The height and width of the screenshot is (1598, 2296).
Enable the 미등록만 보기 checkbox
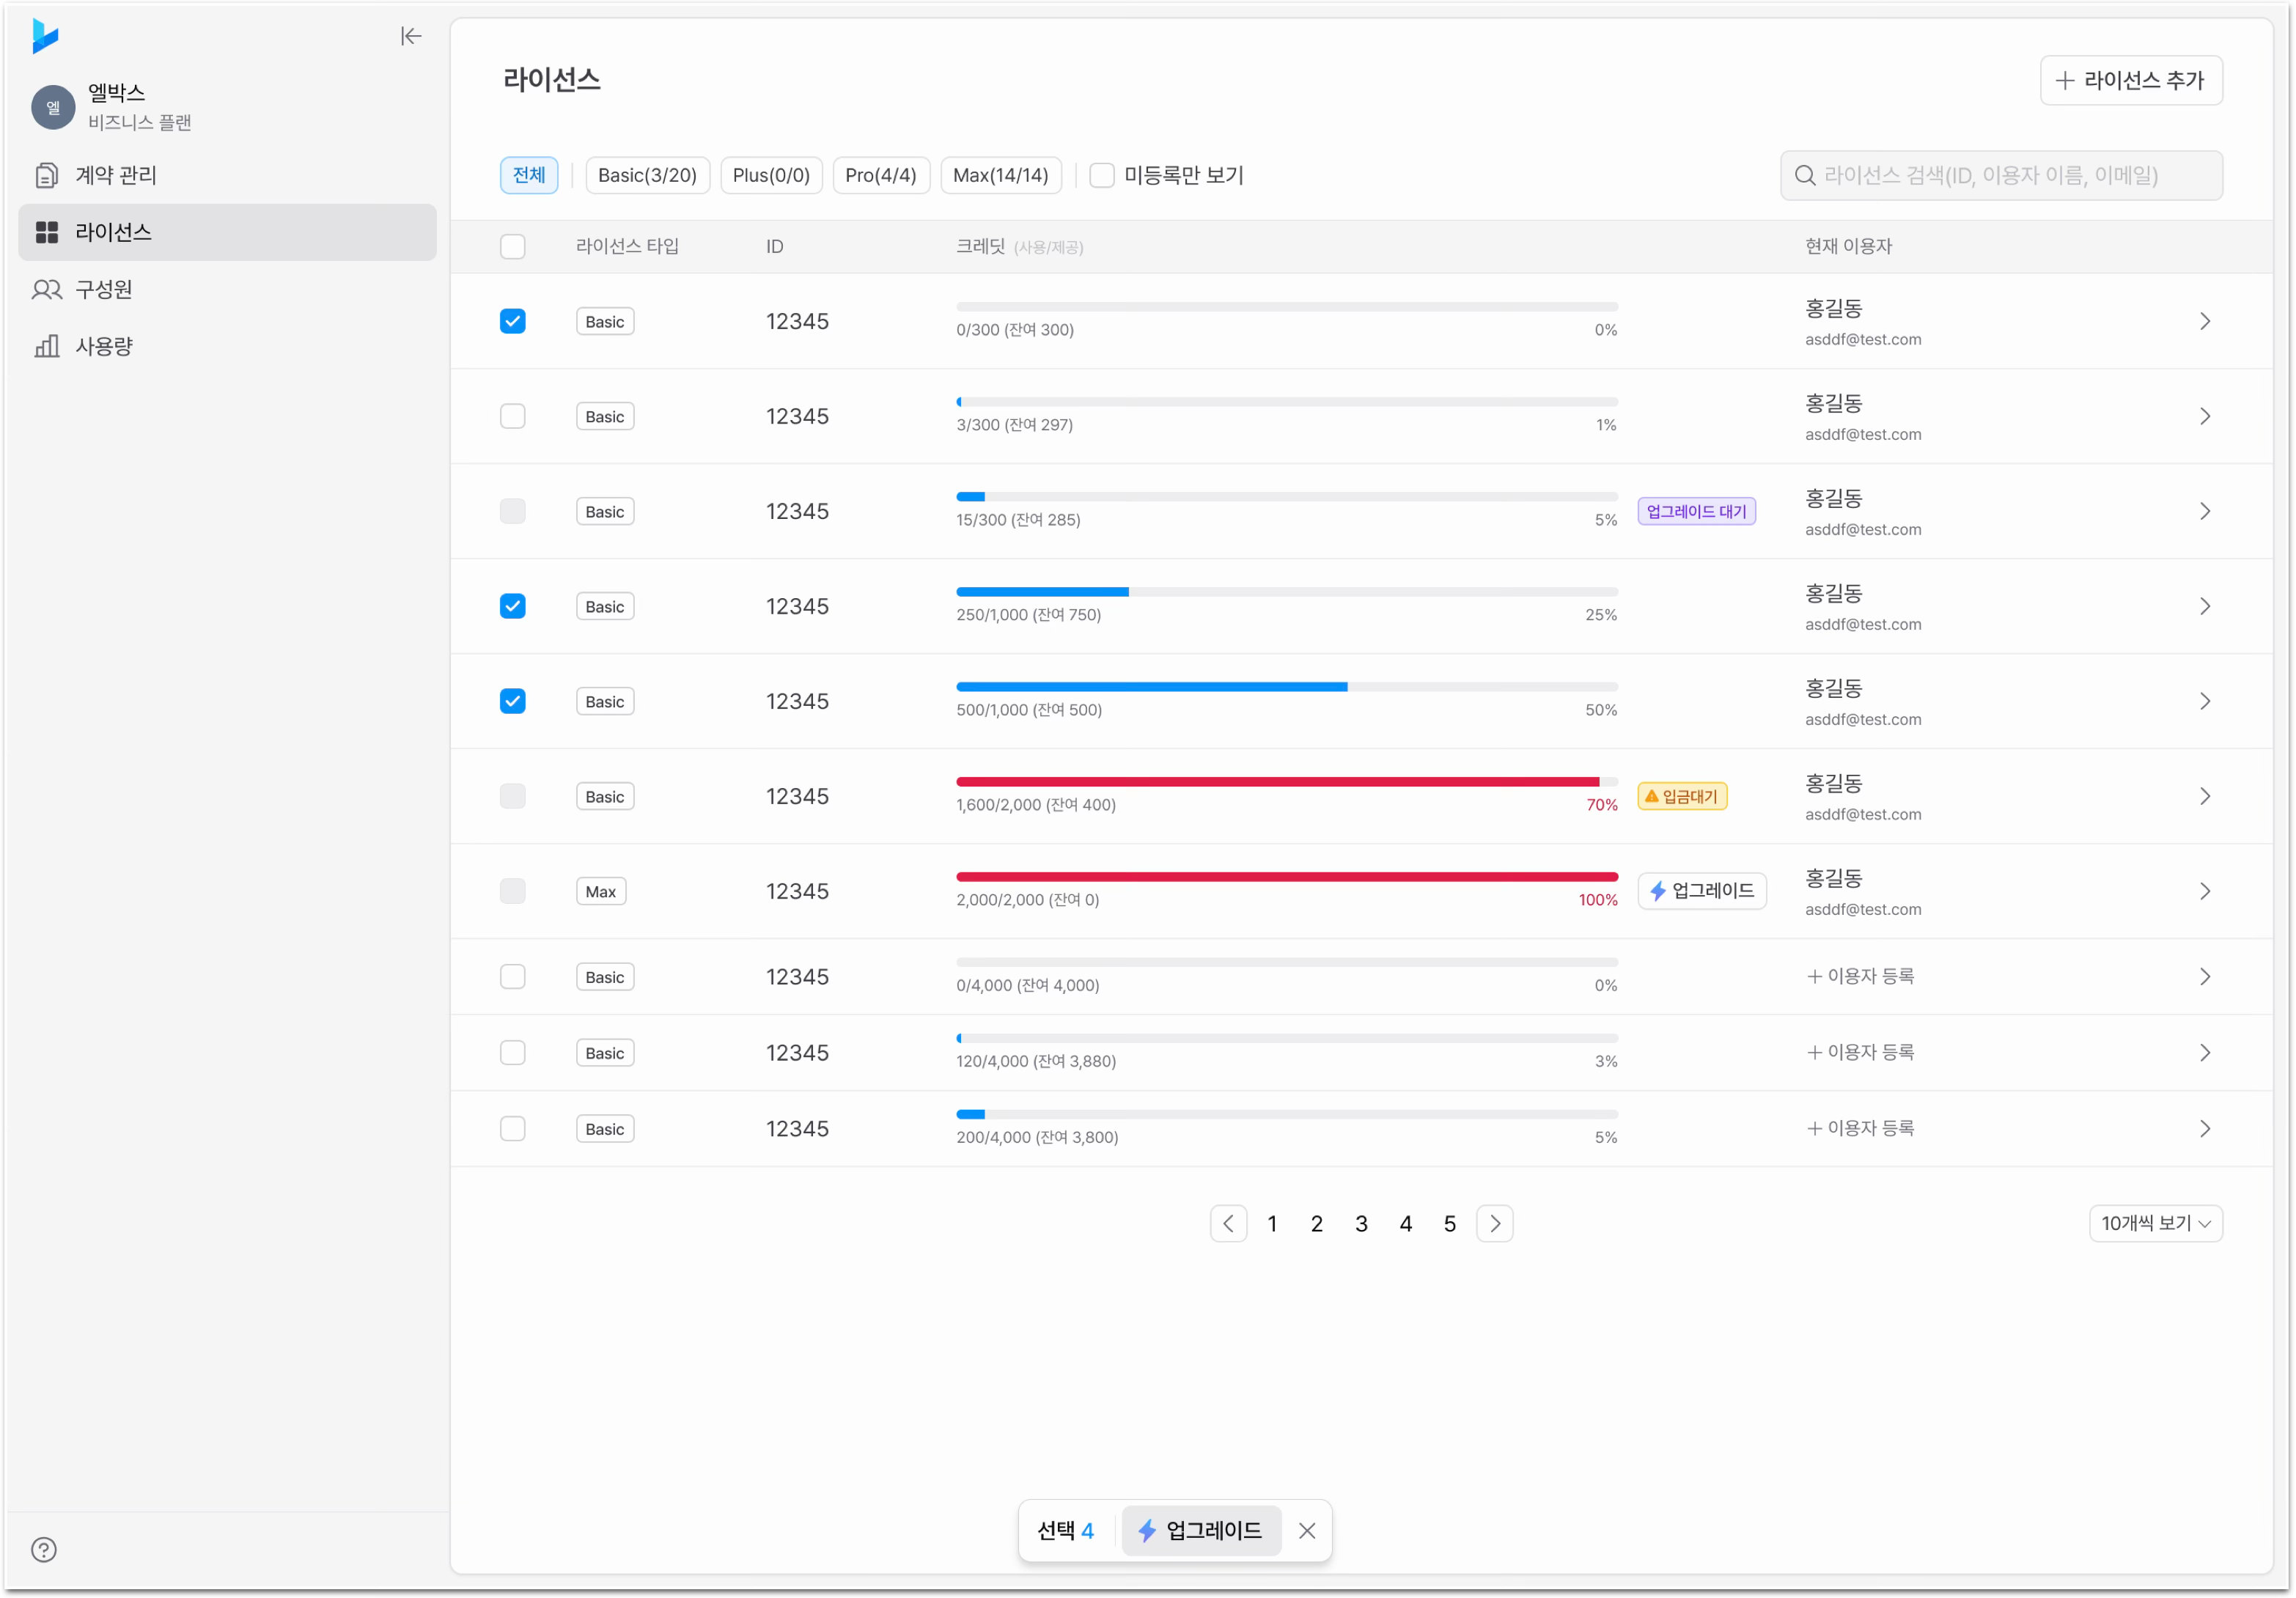click(x=1101, y=175)
